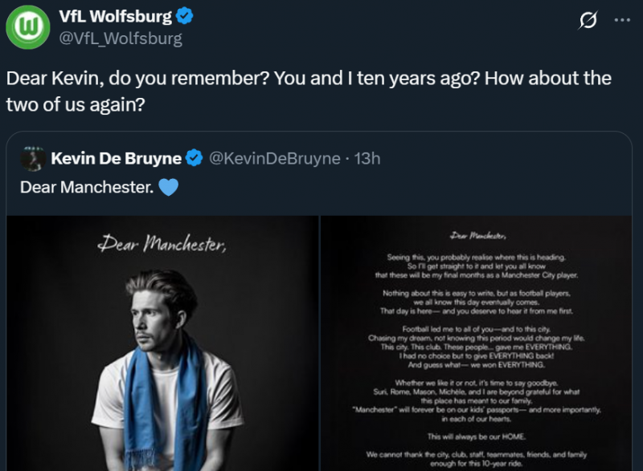Screen dimensions: 643x471
Task: Open the Kevin De Bruyne name link
Action: click(x=116, y=158)
